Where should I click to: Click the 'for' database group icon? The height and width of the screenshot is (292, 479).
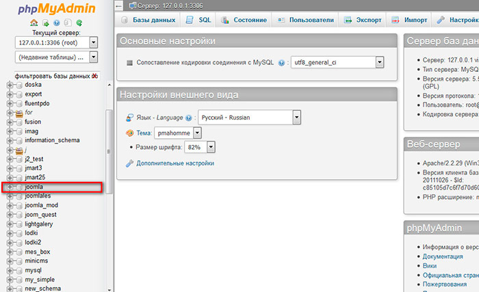click(19, 114)
